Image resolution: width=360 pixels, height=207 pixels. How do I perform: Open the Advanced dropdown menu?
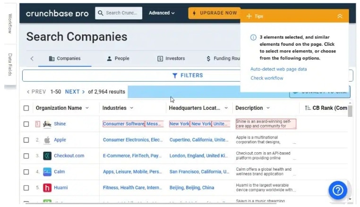(162, 13)
